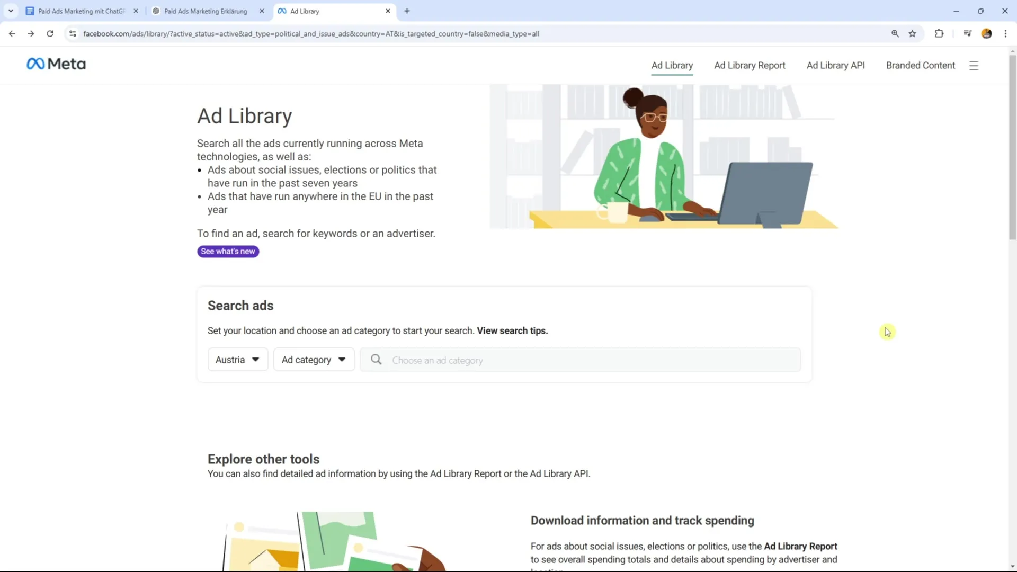This screenshot has height=572, width=1017.
Task: Open a new browser tab
Action: (x=407, y=11)
